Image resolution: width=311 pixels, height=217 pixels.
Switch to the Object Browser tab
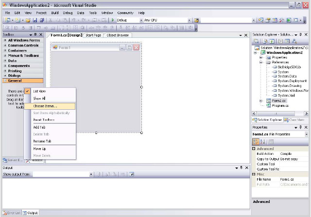(118, 35)
